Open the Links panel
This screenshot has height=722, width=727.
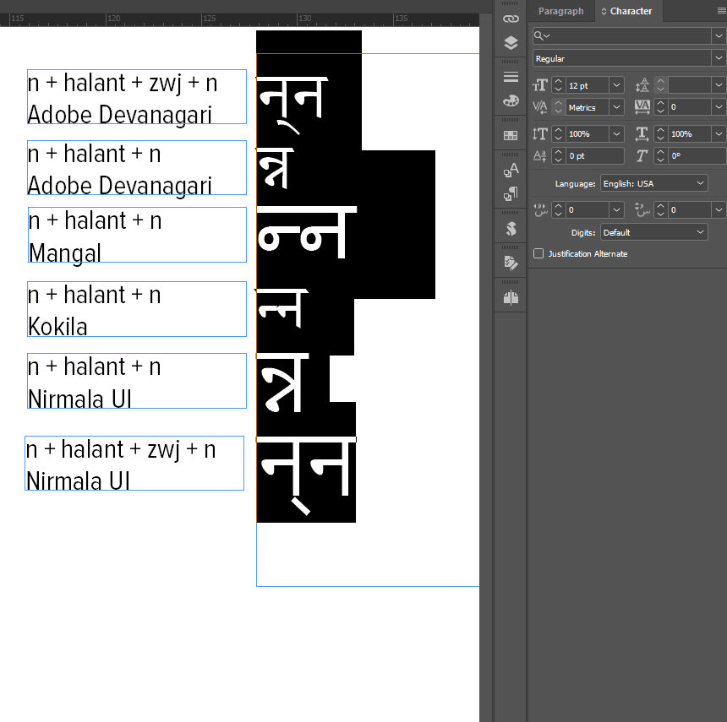point(510,17)
